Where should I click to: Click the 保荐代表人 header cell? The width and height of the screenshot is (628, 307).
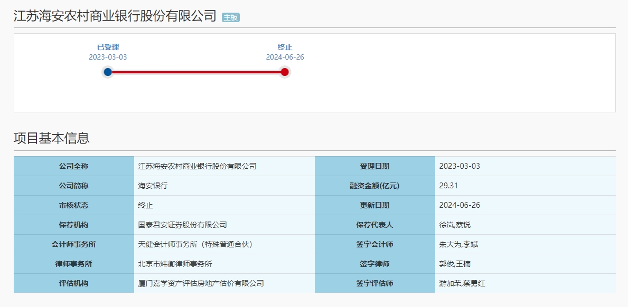click(375, 225)
